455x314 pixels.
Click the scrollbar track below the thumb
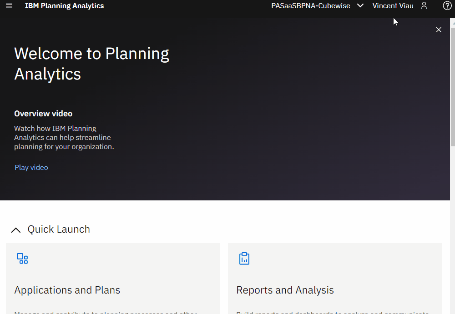coord(452,227)
